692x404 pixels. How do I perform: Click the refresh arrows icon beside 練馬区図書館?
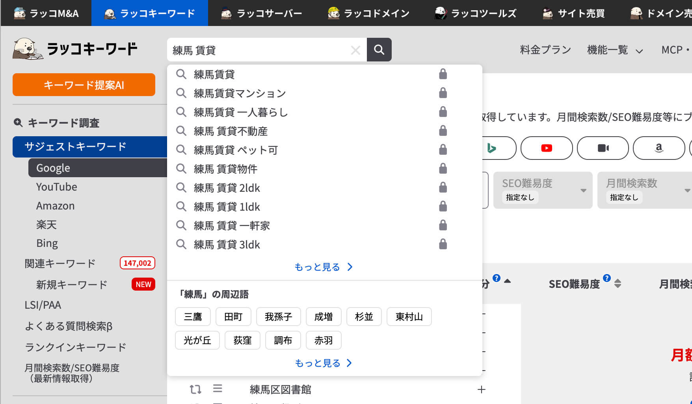coord(195,389)
